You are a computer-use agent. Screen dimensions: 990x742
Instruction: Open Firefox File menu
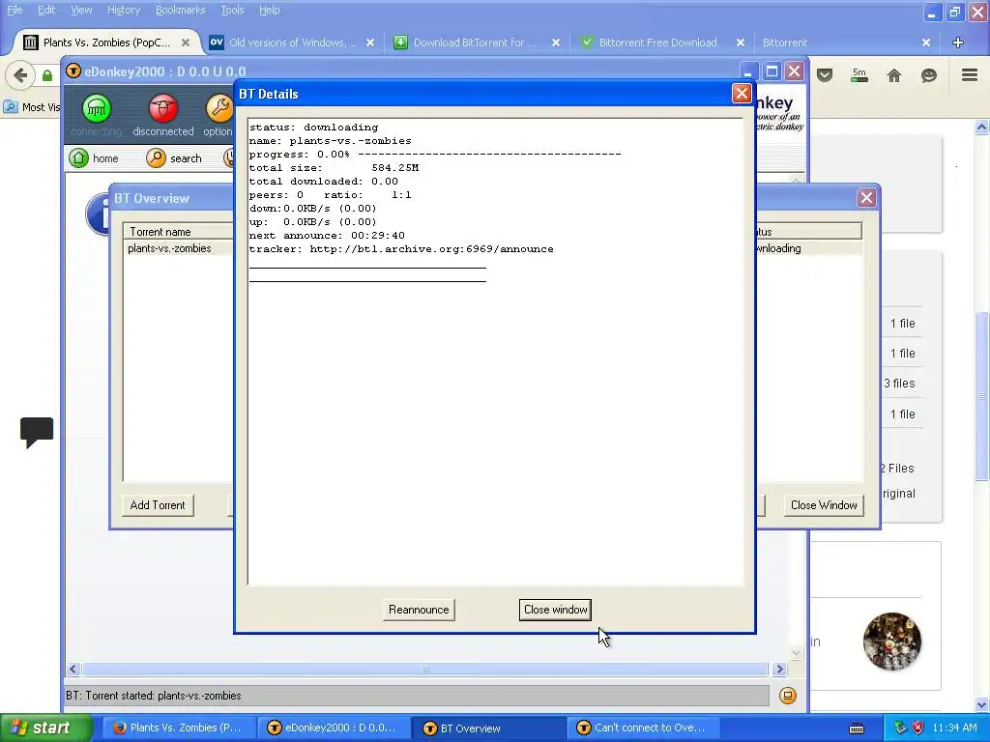(x=15, y=10)
